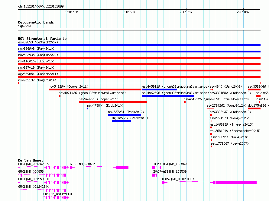Open GUK1|NM_000858 transcript label

coord(31,171)
